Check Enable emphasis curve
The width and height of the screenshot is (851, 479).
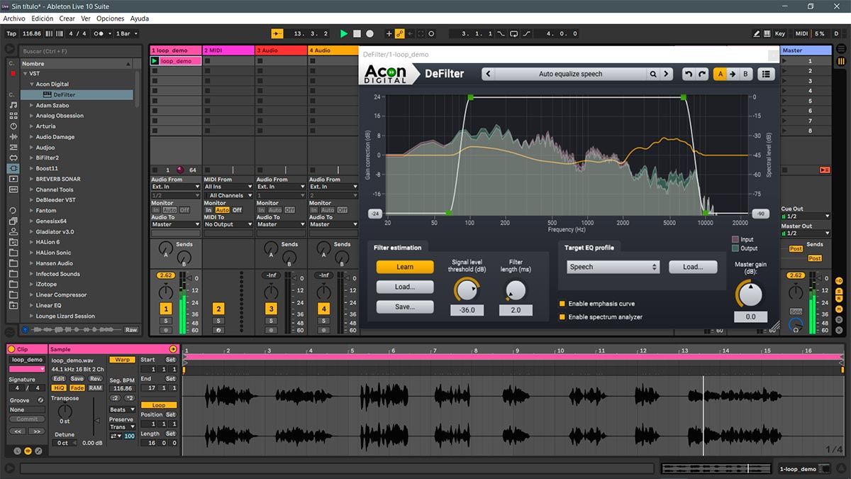(x=562, y=304)
